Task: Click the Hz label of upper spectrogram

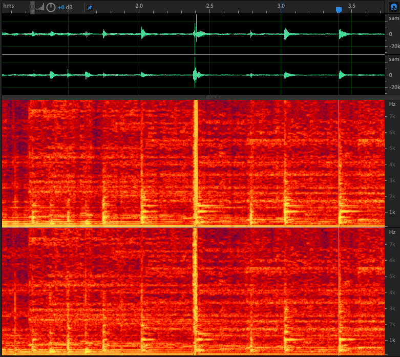Action: click(x=392, y=104)
